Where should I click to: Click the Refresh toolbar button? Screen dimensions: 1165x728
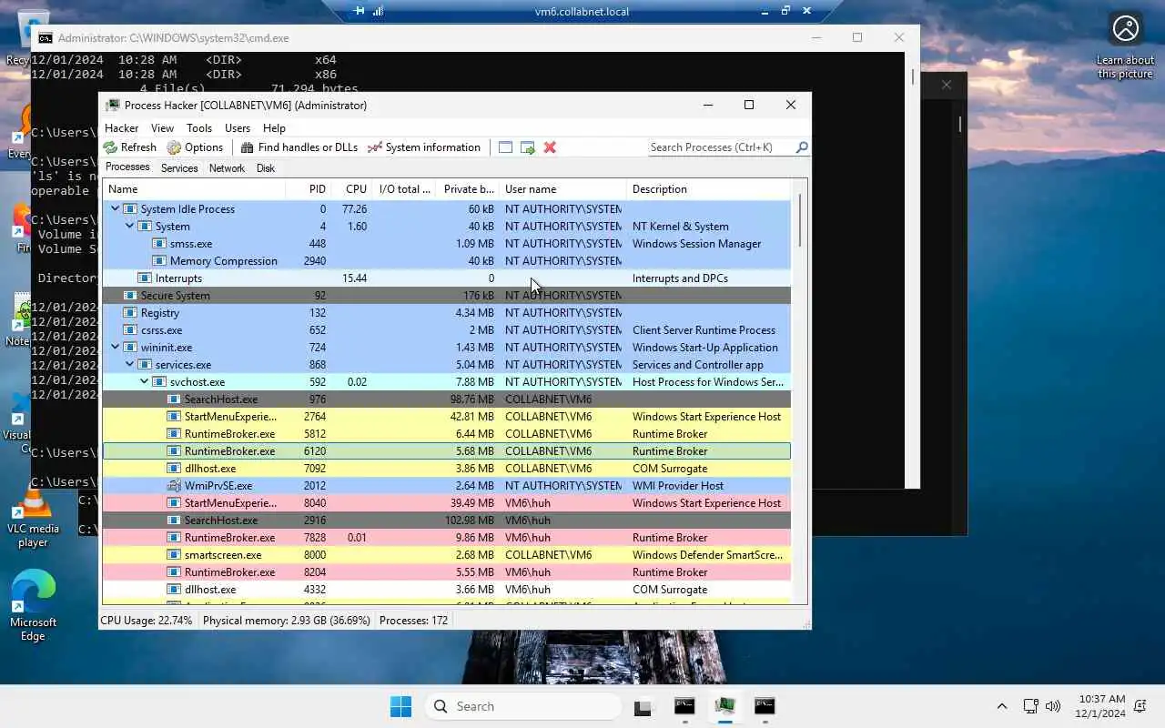[130, 147]
